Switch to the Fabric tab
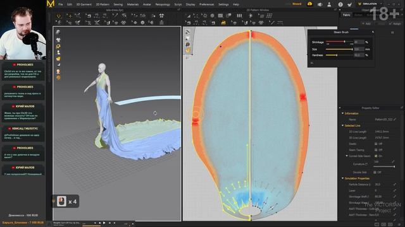405x227 pixels. [347, 15]
